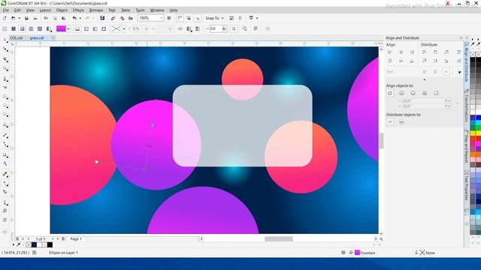Toggle the Linear fountain fill type button

pos(77,28)
